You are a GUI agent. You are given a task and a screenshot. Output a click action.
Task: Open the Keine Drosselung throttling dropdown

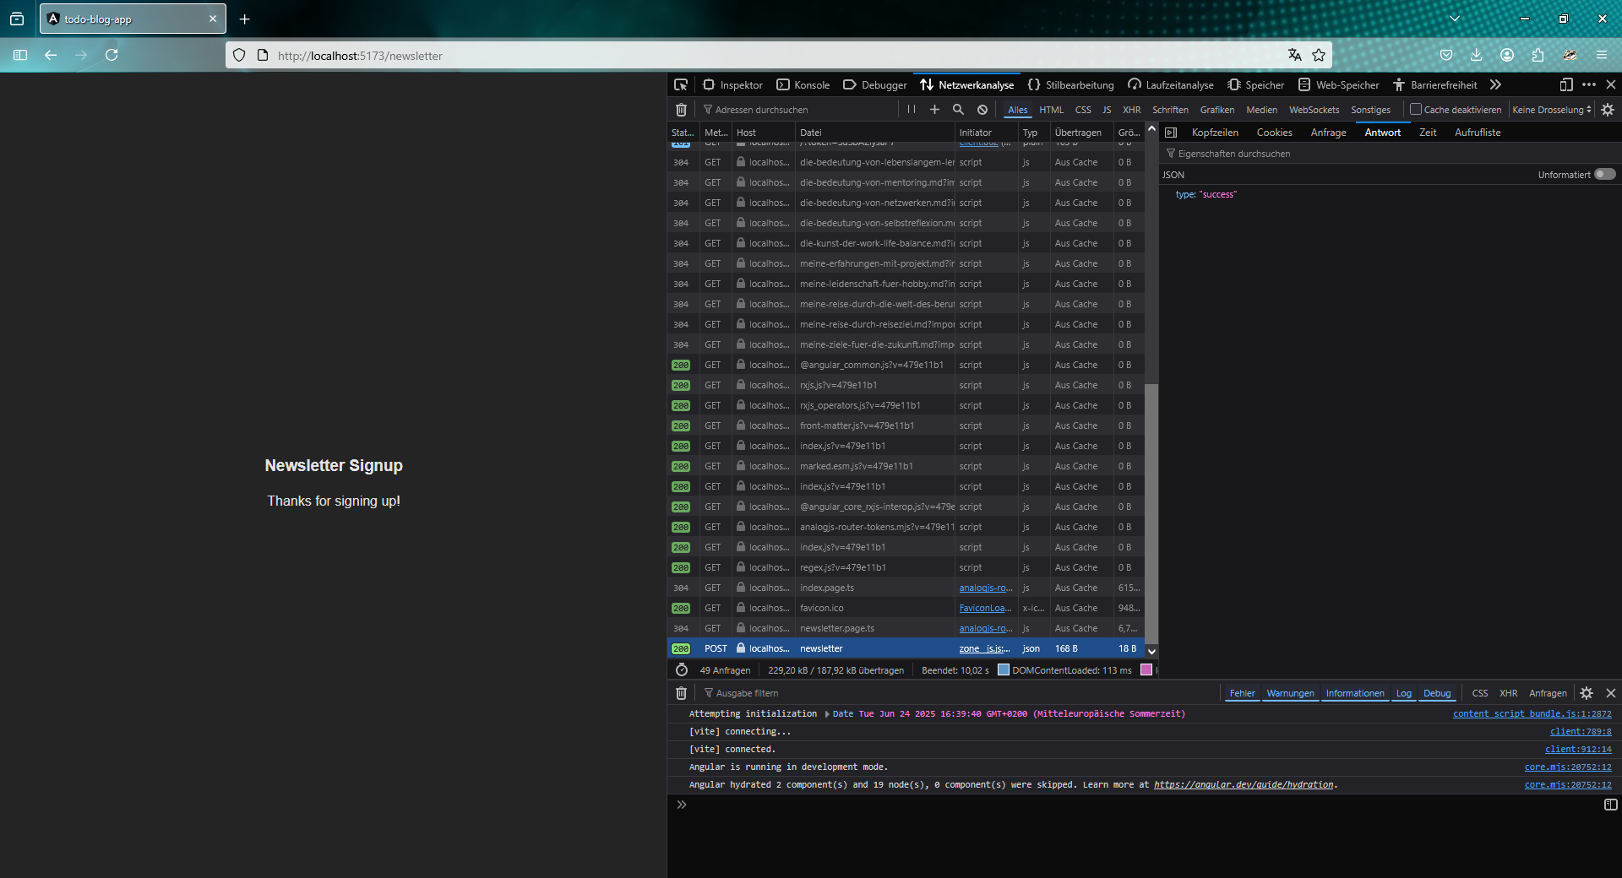1552,110
